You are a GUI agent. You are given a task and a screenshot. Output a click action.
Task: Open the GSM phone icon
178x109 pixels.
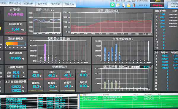tap(123, 5)
